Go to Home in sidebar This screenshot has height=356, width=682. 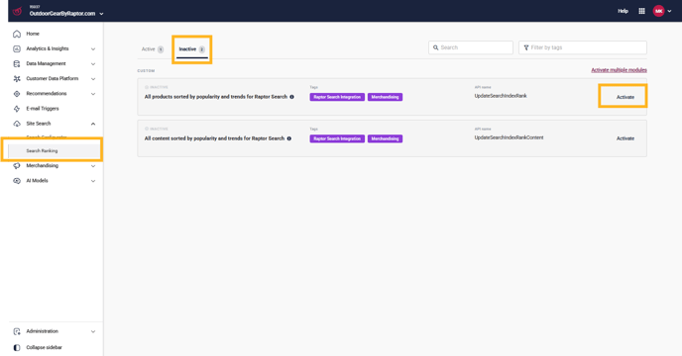pos(33,34)
